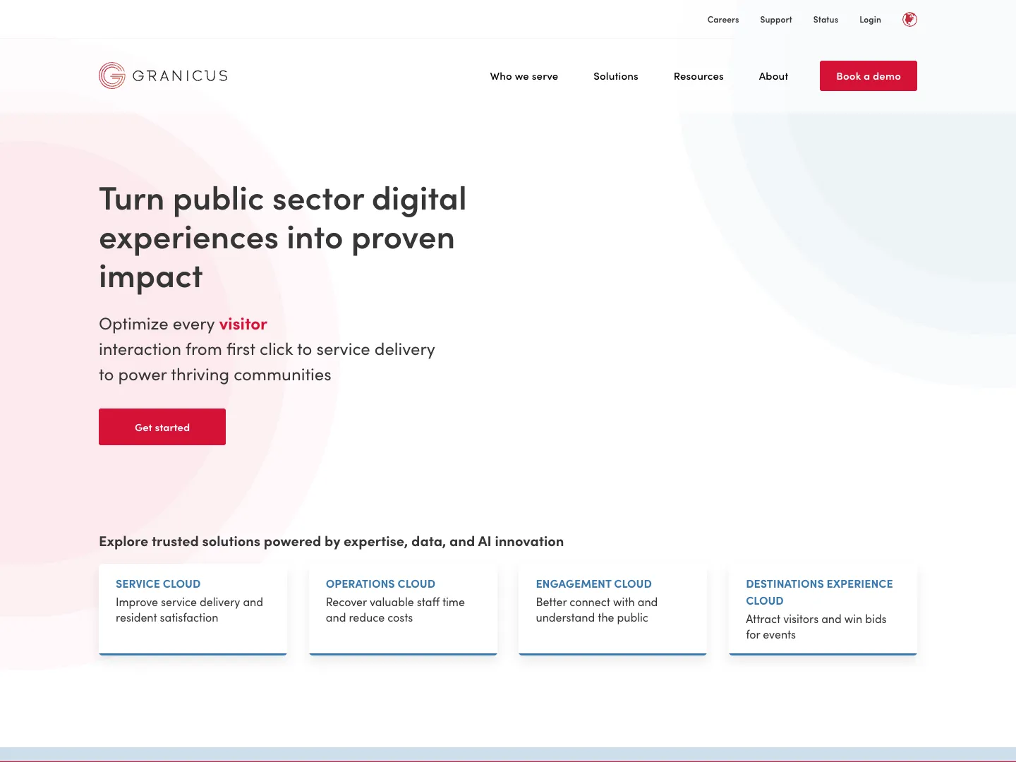The width and height of the screenshot is (1016, 762).
Task: Click the red word "visitor"
Action: [243, 324]
